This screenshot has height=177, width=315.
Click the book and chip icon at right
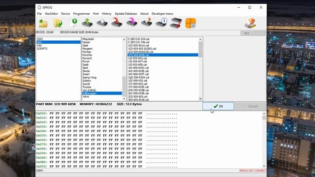click(x=251, y=23)
